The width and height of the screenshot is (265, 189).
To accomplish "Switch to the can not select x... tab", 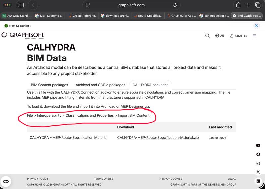I will point(214,16).
